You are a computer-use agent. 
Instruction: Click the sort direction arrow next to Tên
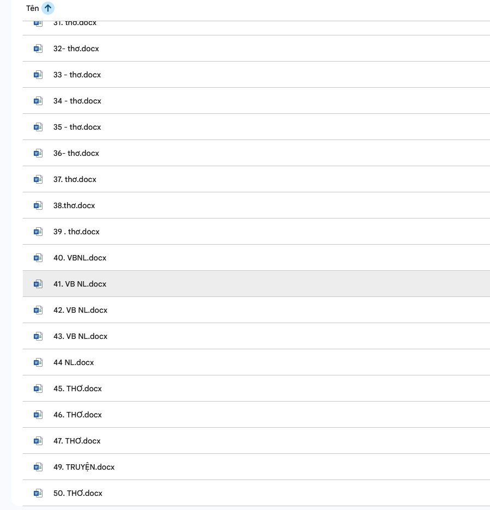point(48,8)
